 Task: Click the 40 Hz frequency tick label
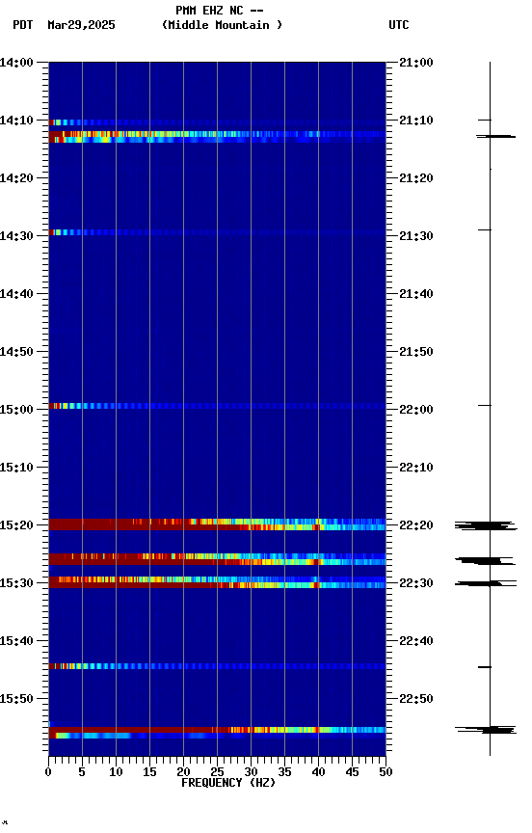click(318, 772)
